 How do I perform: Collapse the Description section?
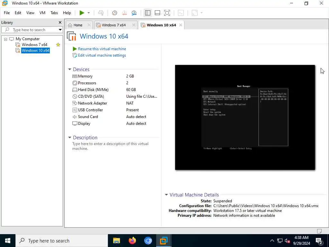[x=70, y=138]
